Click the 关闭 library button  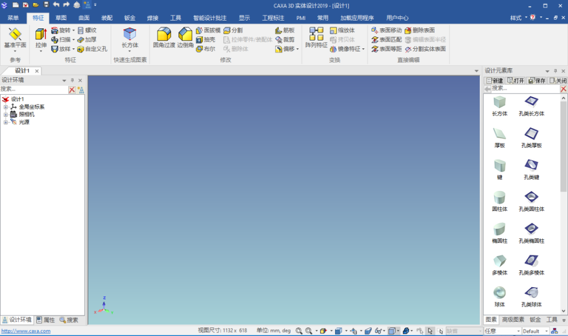557,80
